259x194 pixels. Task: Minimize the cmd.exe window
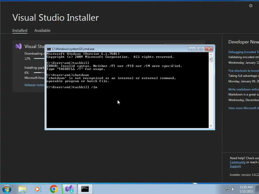(192, 49)
